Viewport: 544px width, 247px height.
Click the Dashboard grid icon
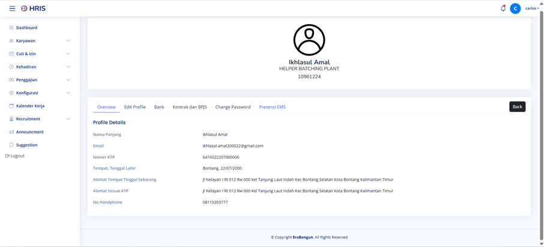[x=11, y=28]
